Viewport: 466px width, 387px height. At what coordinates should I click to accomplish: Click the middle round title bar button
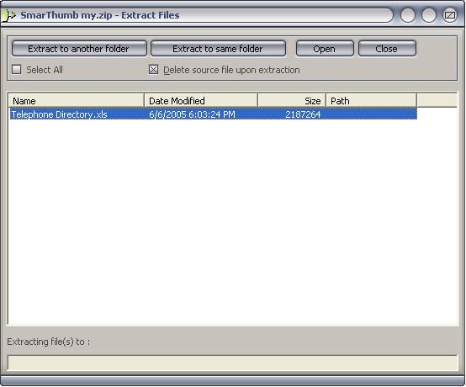pyautogui.click(x=429, y=15)
